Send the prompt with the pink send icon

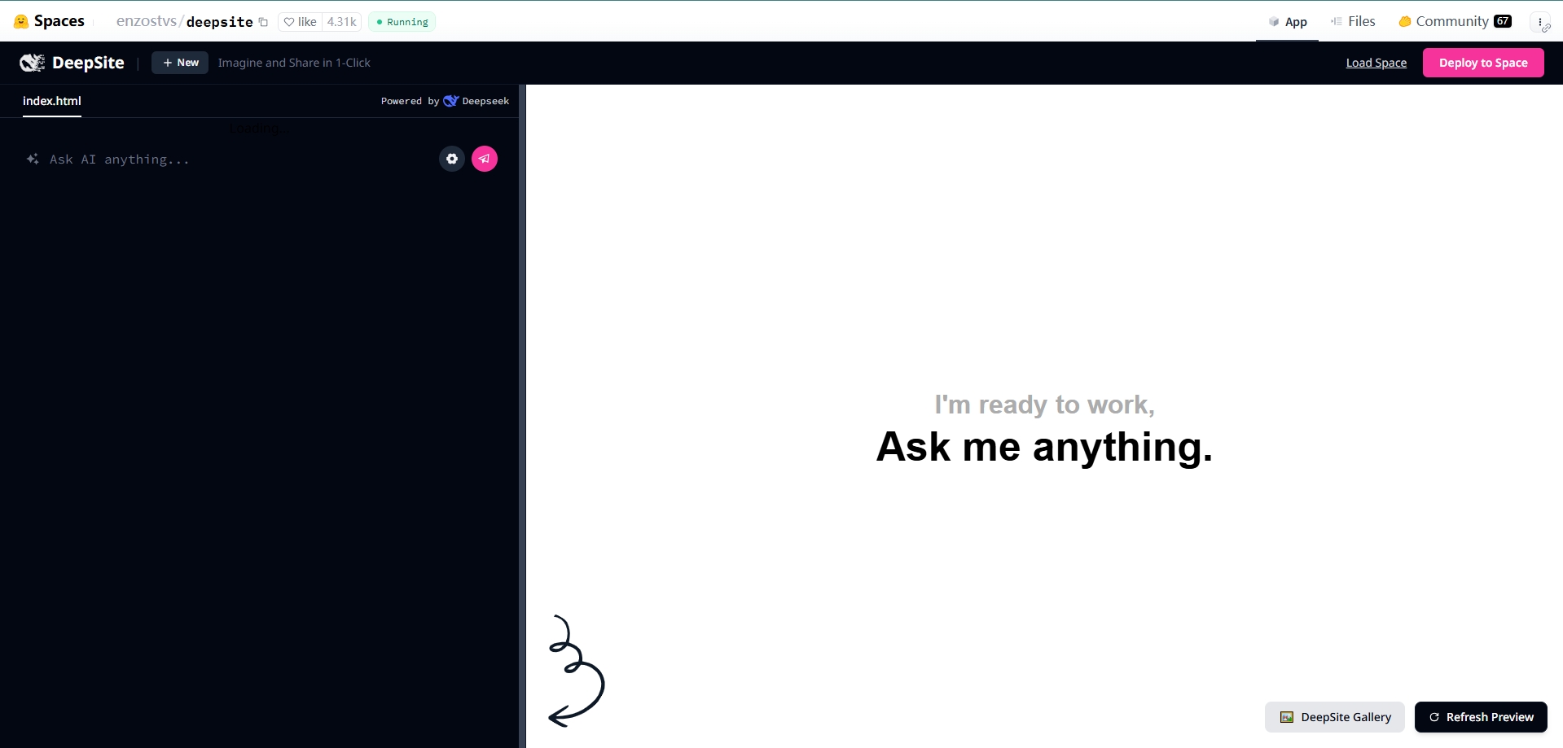[x=485, y=159]
